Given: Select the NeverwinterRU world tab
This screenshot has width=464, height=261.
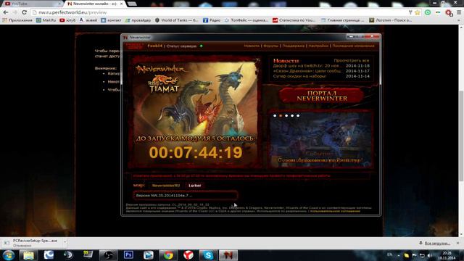Looking at the screenshot, I should coord(166,186).
